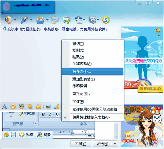This screenshot has width=164, height=149.
Task: Start a voice call with microphone icon
Action: click(x=24, y=20)
